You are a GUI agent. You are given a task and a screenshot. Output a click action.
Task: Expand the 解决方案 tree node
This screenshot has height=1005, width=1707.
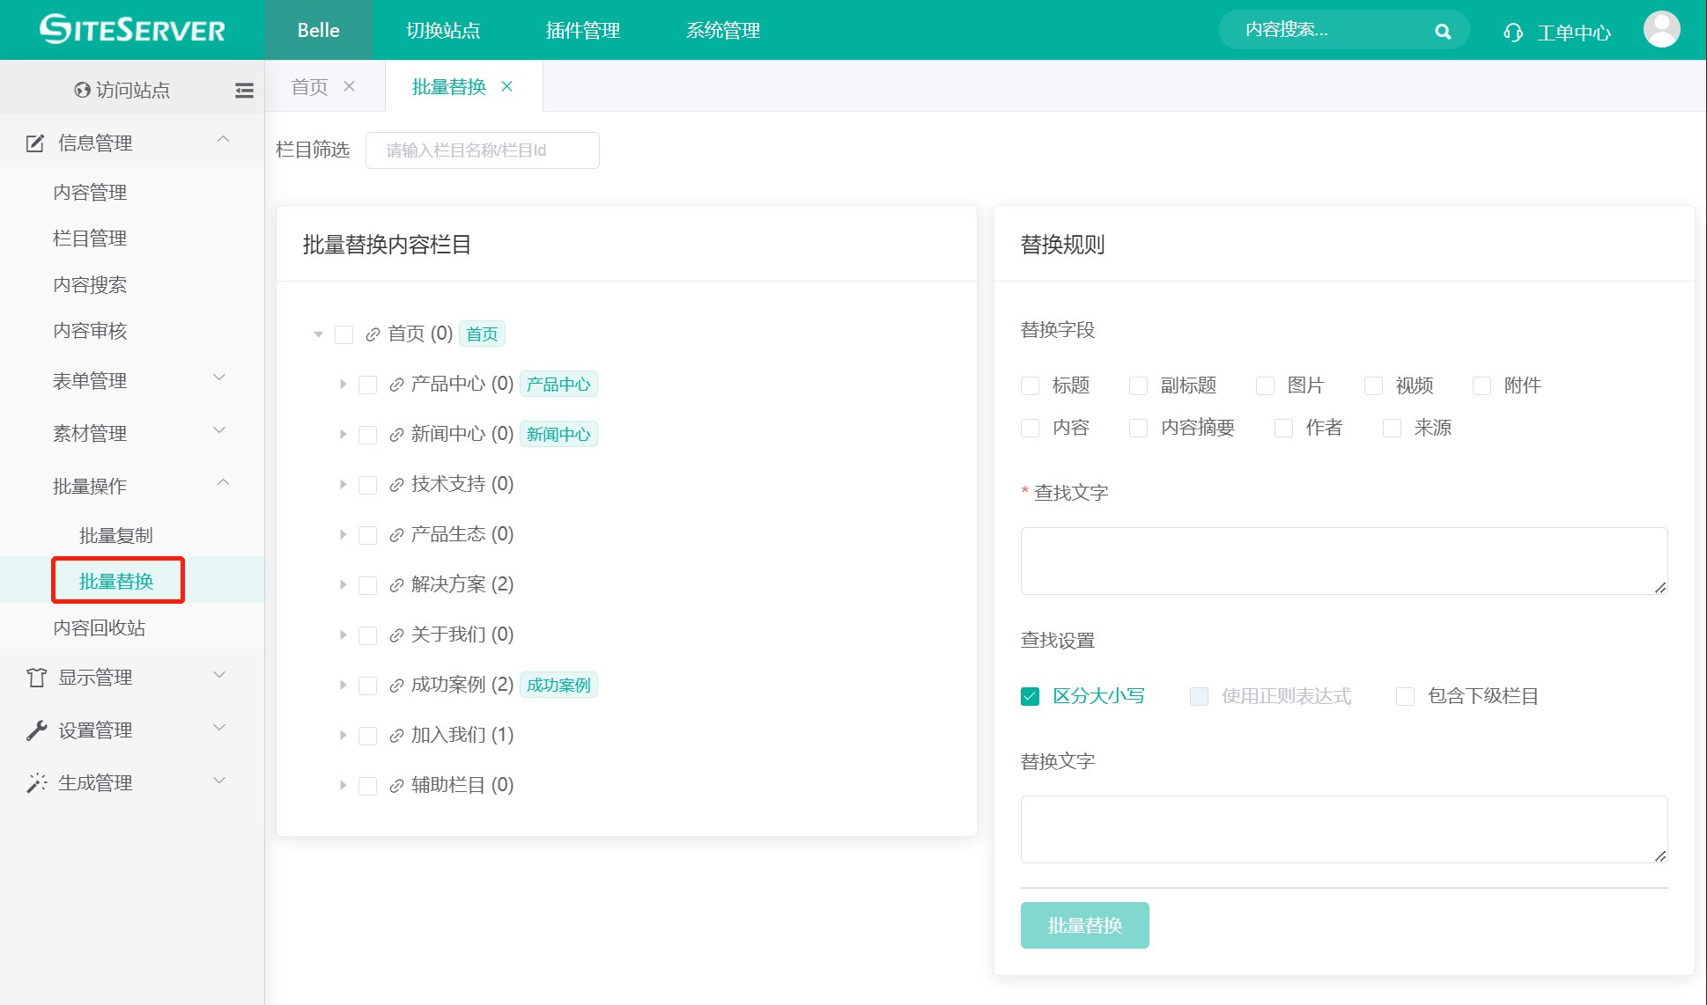pos(343,584)
